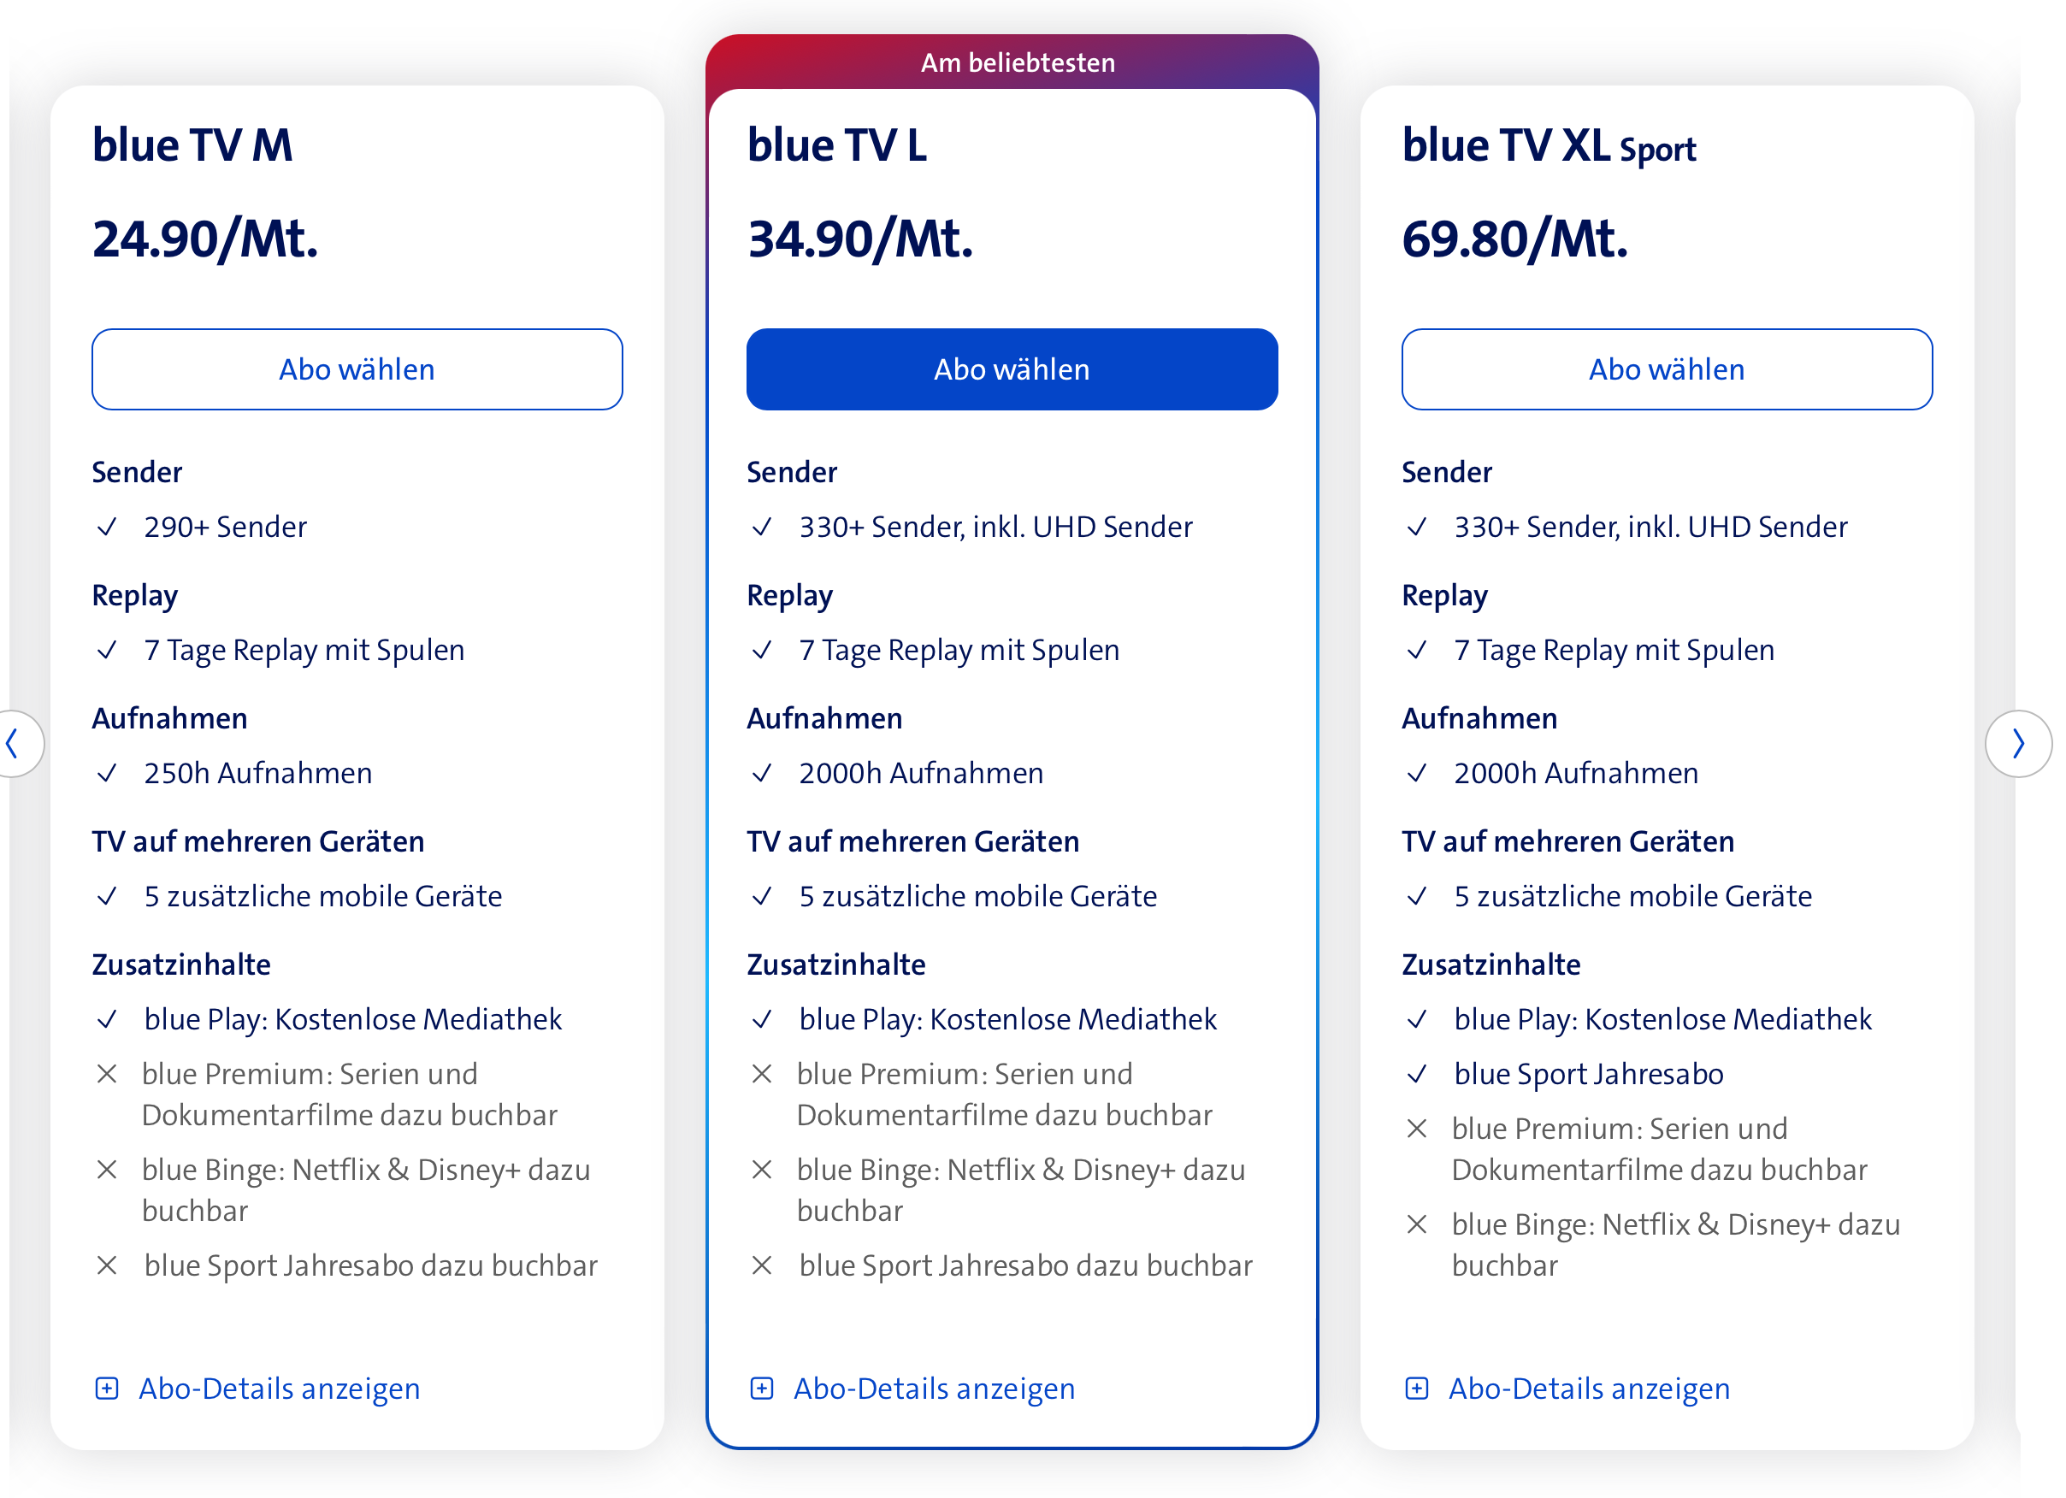This screenshot has height=1498, width=2066.
Task: Click Abo wählen for blue TV M
Action: click(x=357, y=369)
